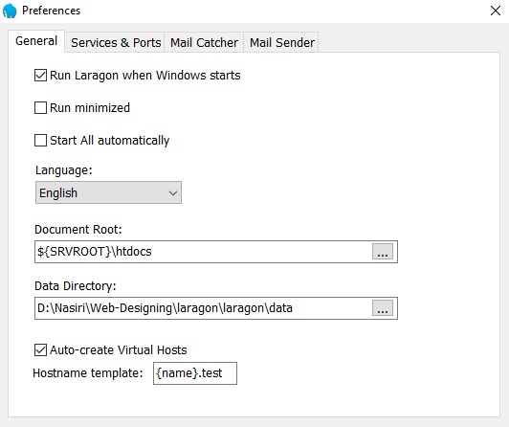Enable the Run minimized checkbox
This screenshot has height=427, width=509.
click(40, 108)
